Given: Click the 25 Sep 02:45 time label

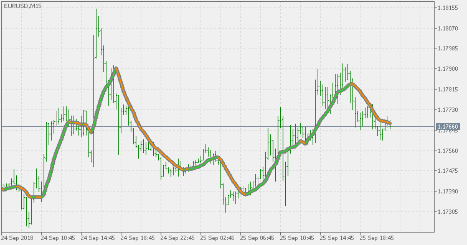Looking at the screenshot, I should [x=217, y=238].
